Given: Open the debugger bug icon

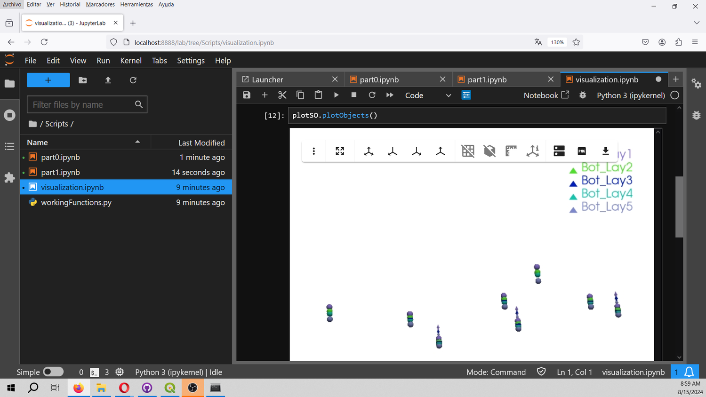Looking at the screenshot, I should pyautogui.click(x=582, y=95).
